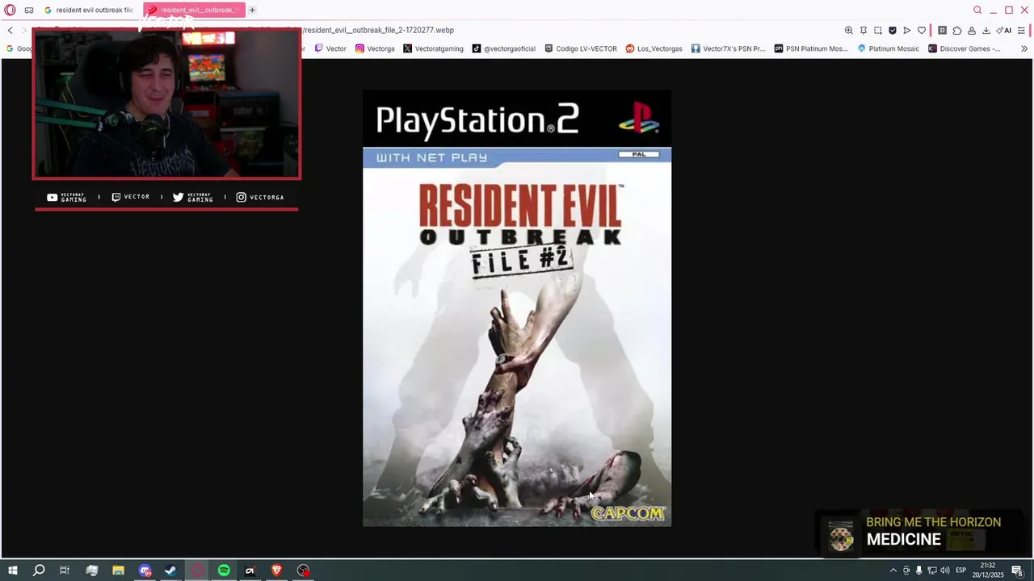Expand the bookmarks bar overflow chevron
Screen dimensions: 1034x581
tap(1024, 48)
